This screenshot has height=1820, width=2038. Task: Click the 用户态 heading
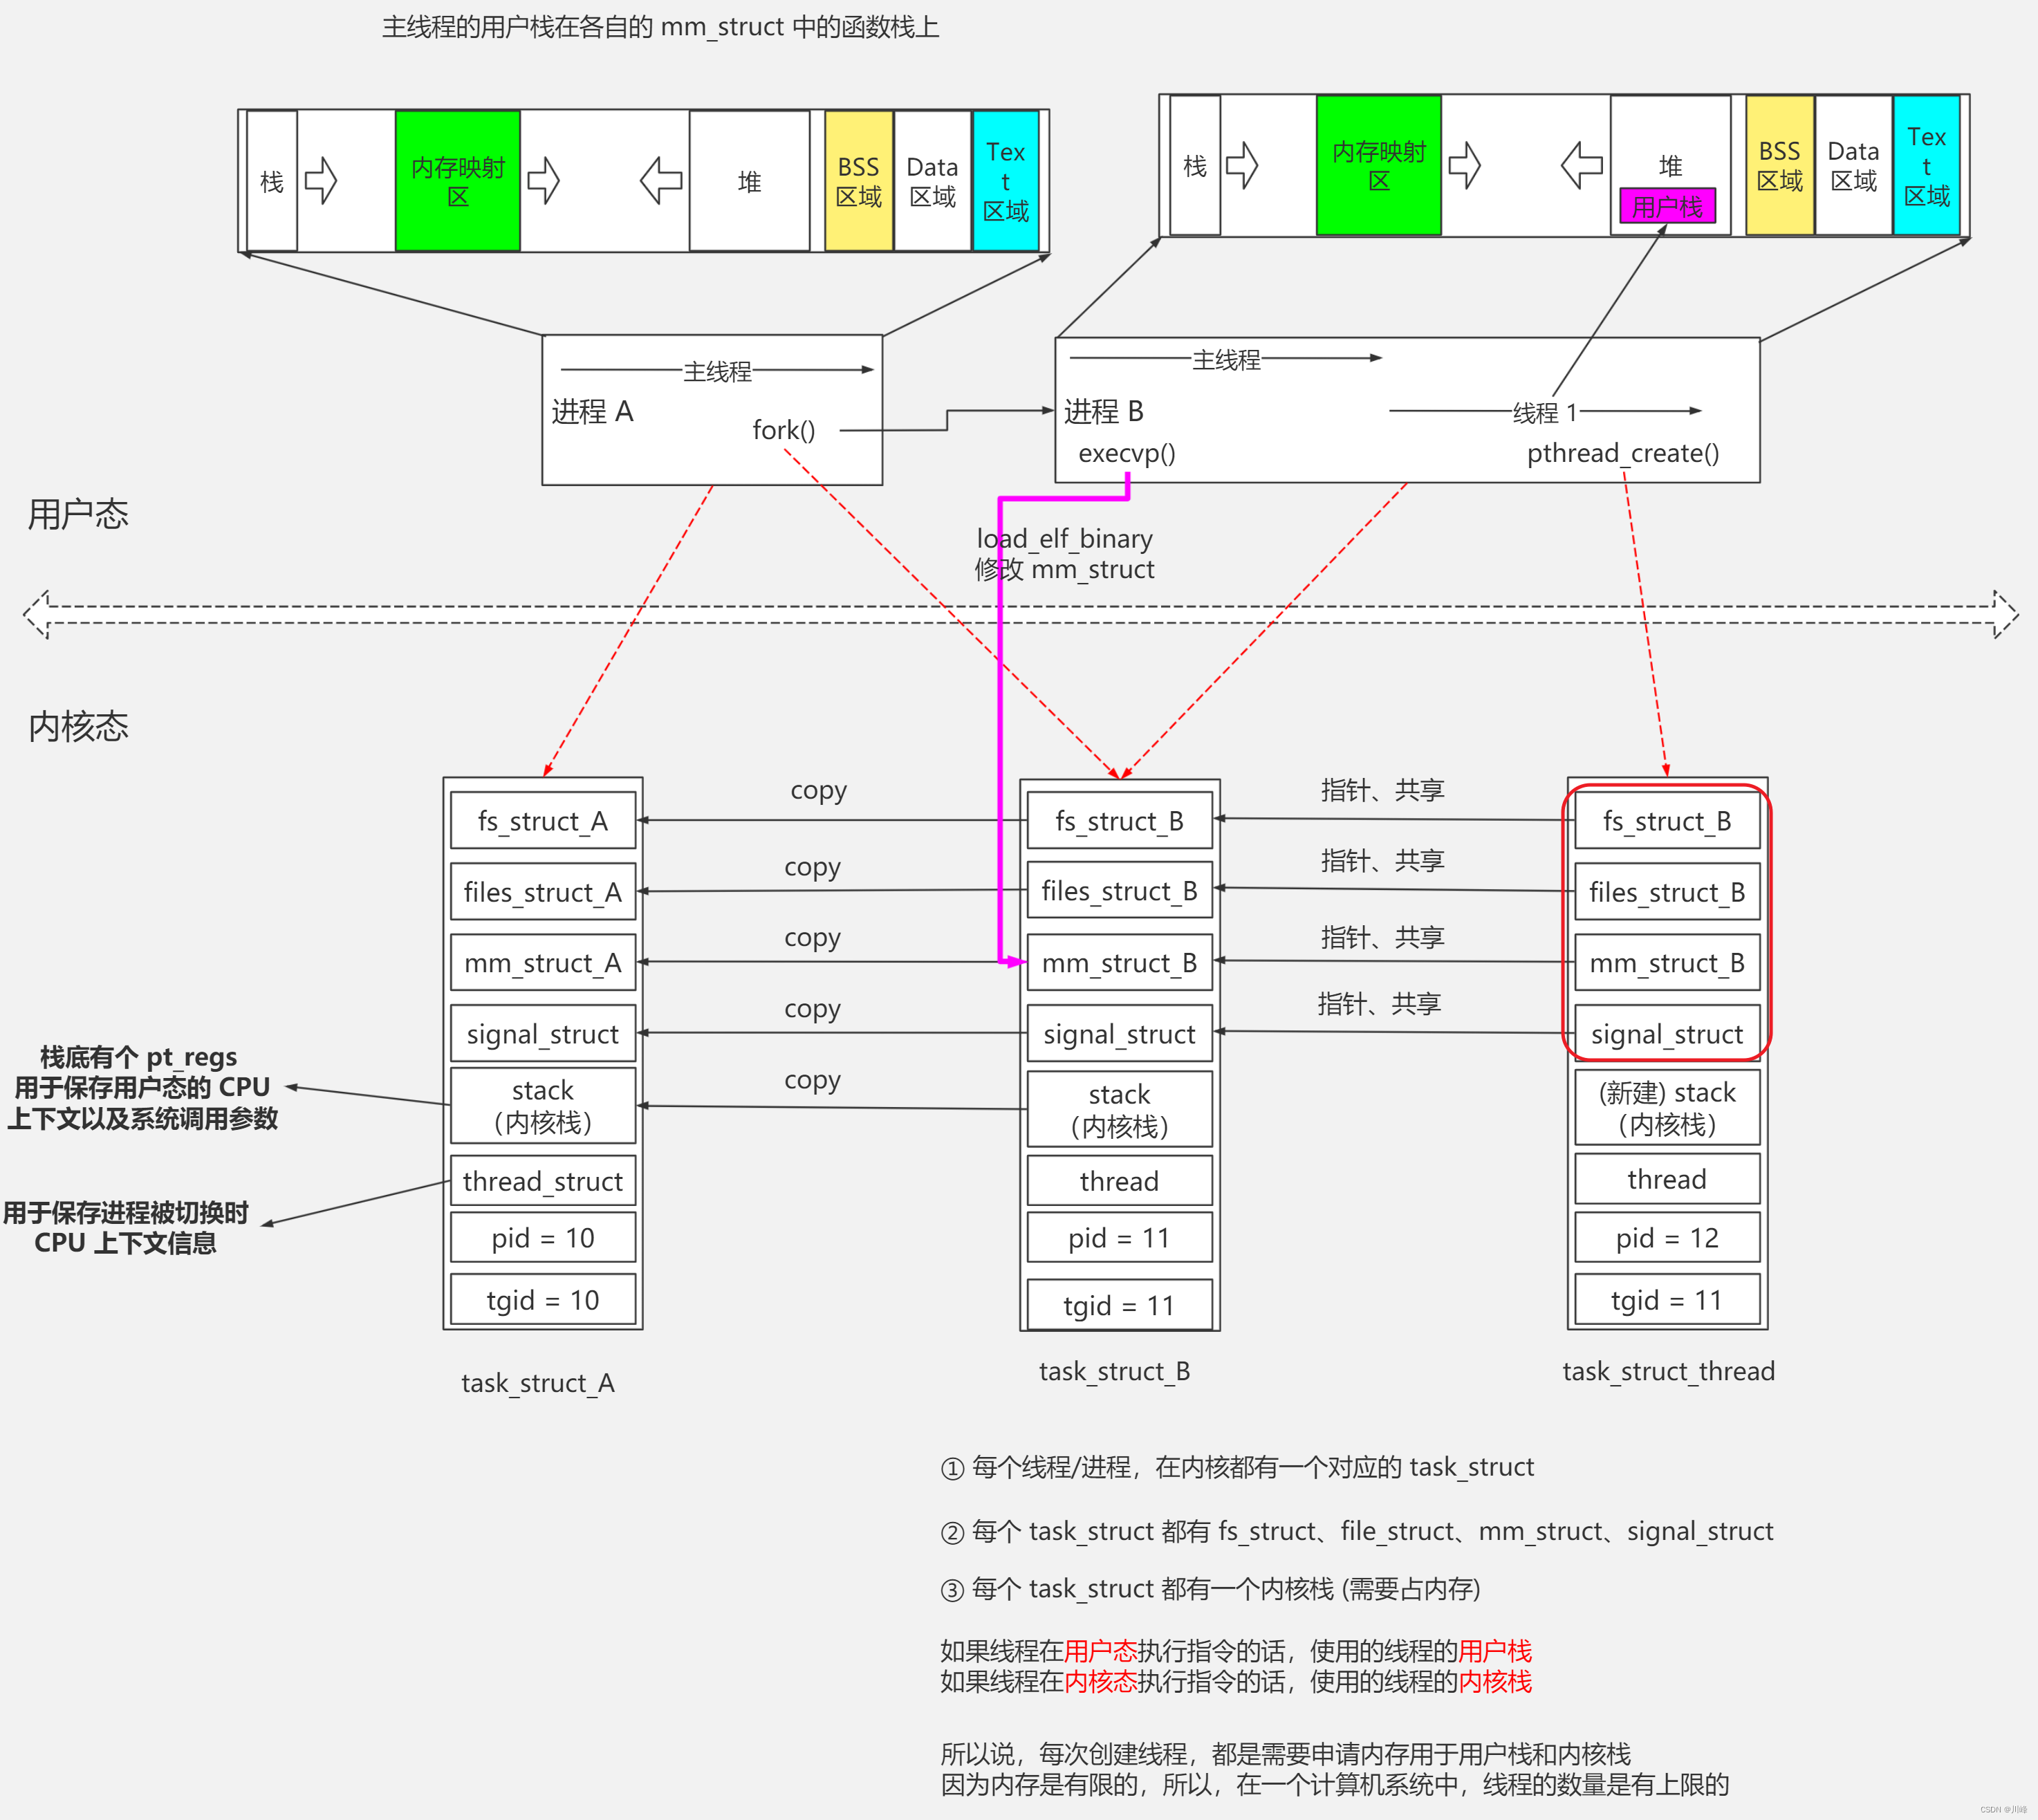pyautogui.click(x=78, y=514)
